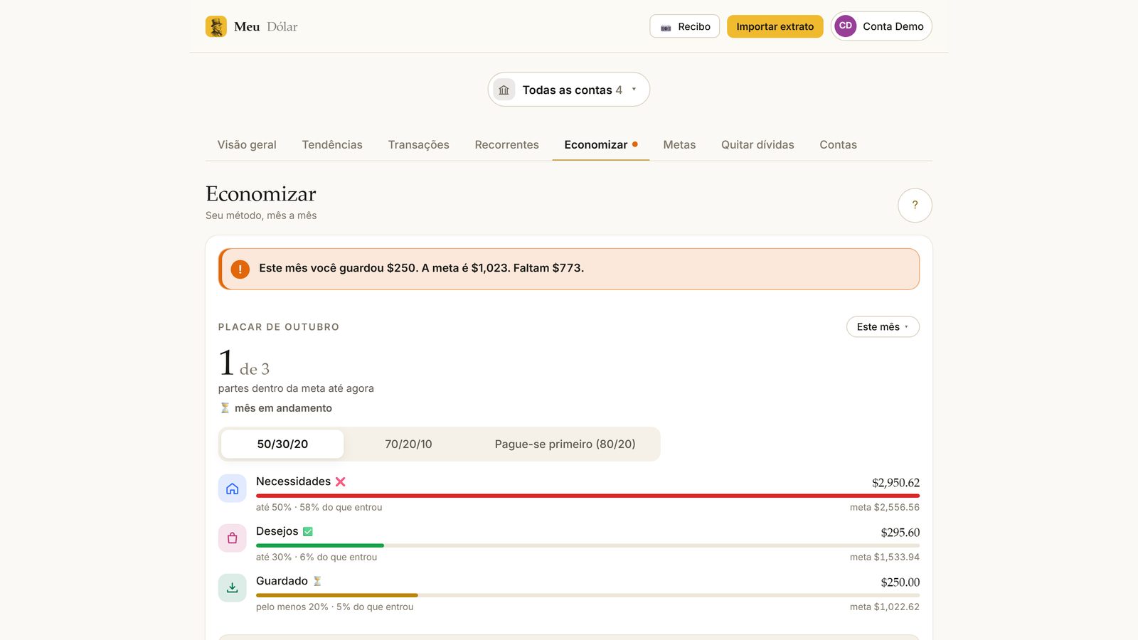Click the house icon for Necessidades

[x=232, y=489]
